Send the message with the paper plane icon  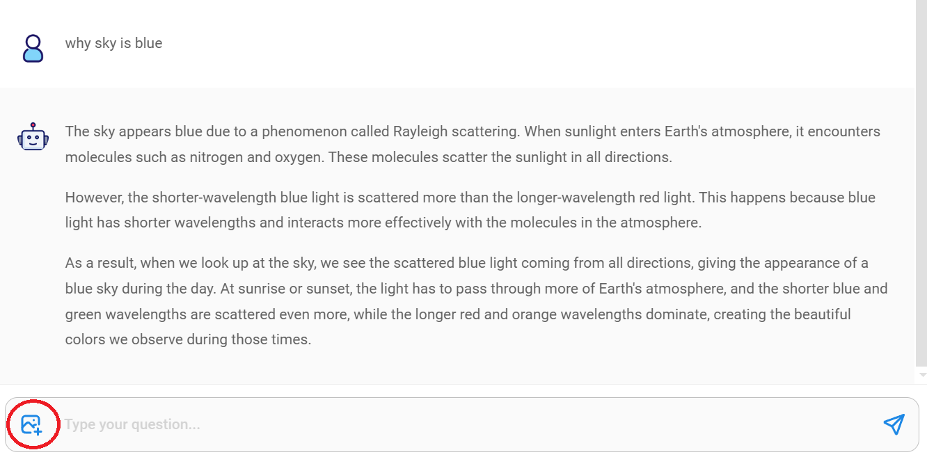(x=894, y=424)
